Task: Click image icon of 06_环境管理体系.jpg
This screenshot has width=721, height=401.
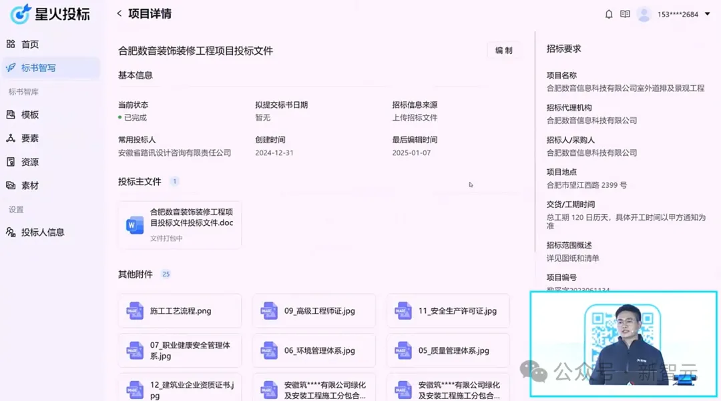Action: (x=269, y=350)
